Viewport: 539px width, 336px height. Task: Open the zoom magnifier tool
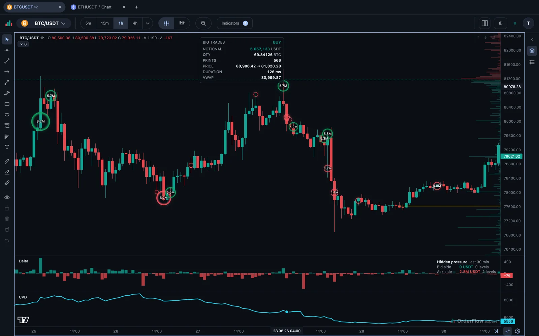click(203, 23)
